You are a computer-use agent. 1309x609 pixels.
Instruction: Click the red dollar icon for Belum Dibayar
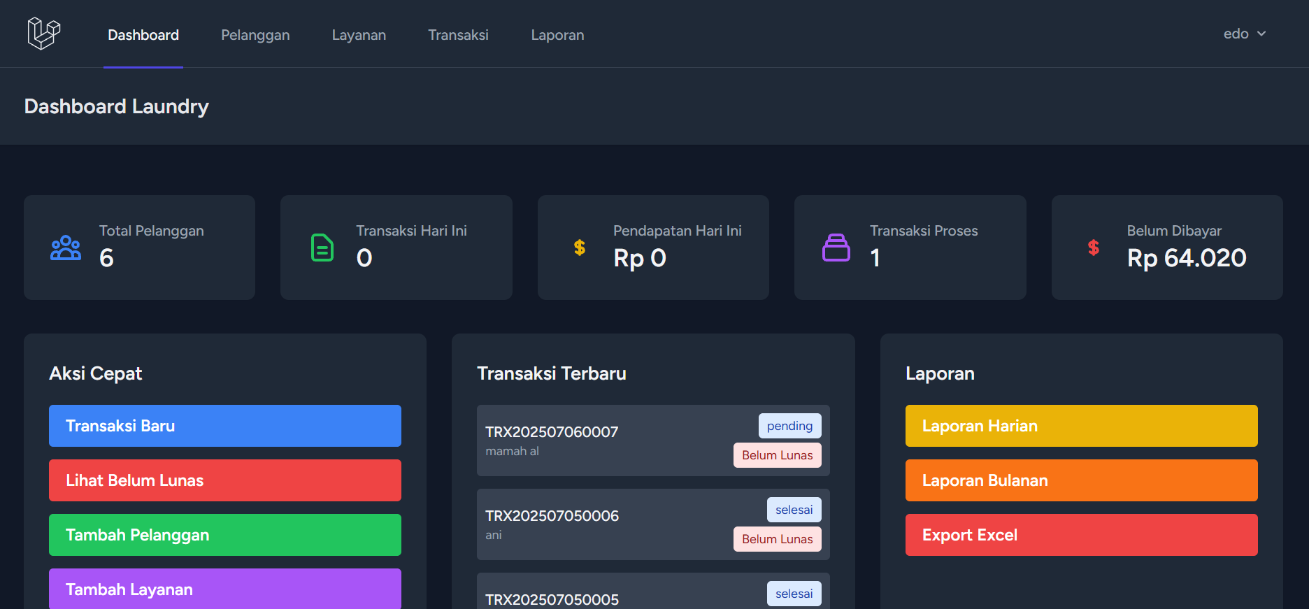(x=1093, y=248)
